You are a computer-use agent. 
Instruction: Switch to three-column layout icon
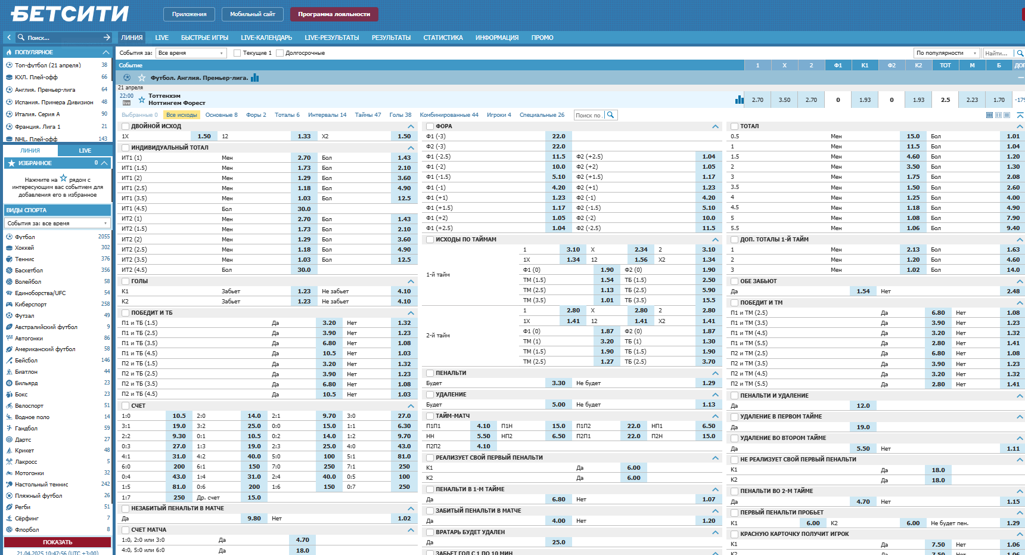[990, 115]
